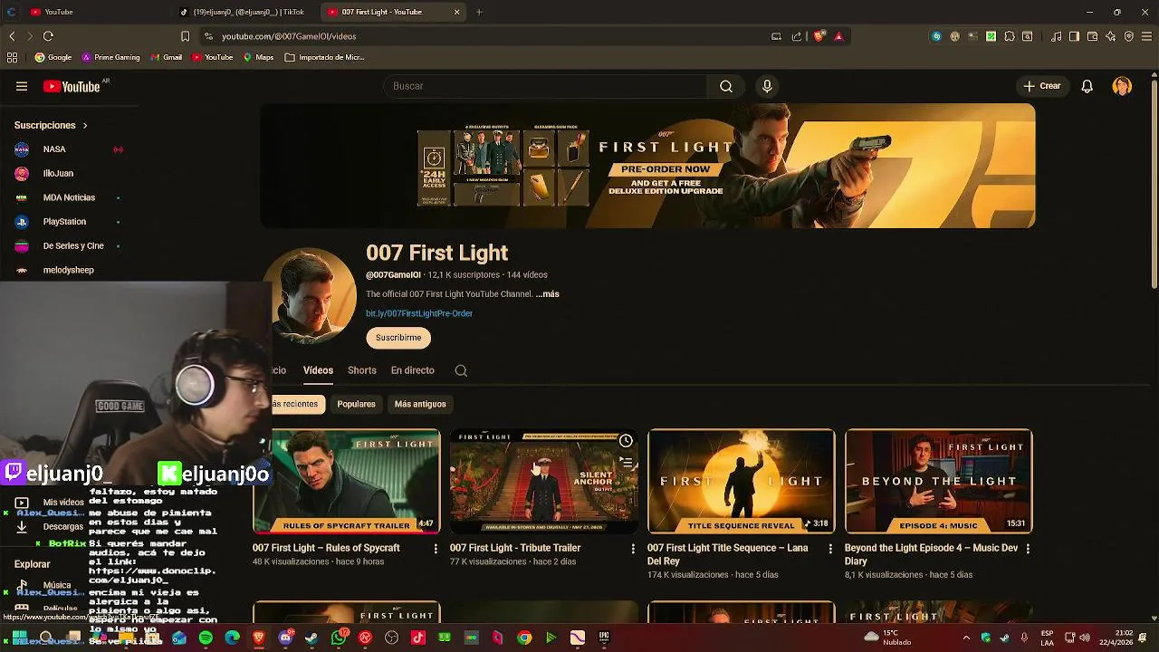The width and height of the screenshot is (1159, 652).
Task: Open the bit.ly/007FirstLightPre-Order link
Action: click(x=419, y=313)
